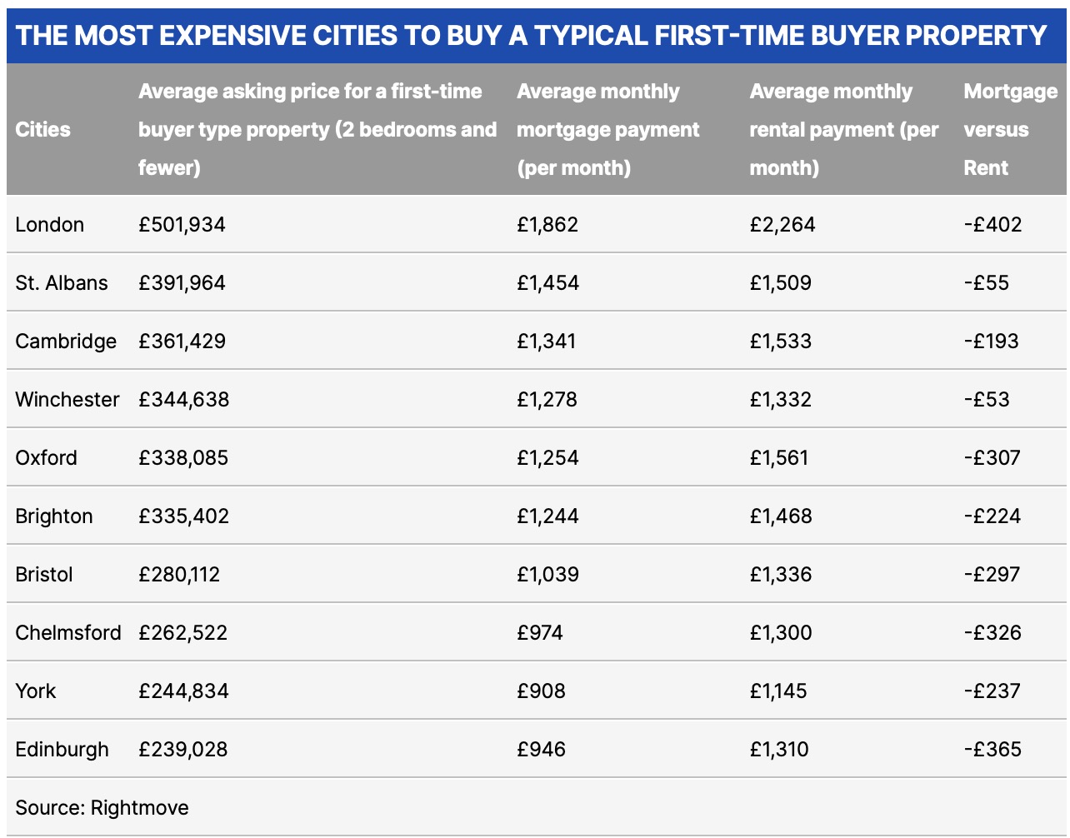Screen dimensions: 1070x838
Task: Click York's £244,834 asking price
Action: pyautogui.click(x=183, y=691)
